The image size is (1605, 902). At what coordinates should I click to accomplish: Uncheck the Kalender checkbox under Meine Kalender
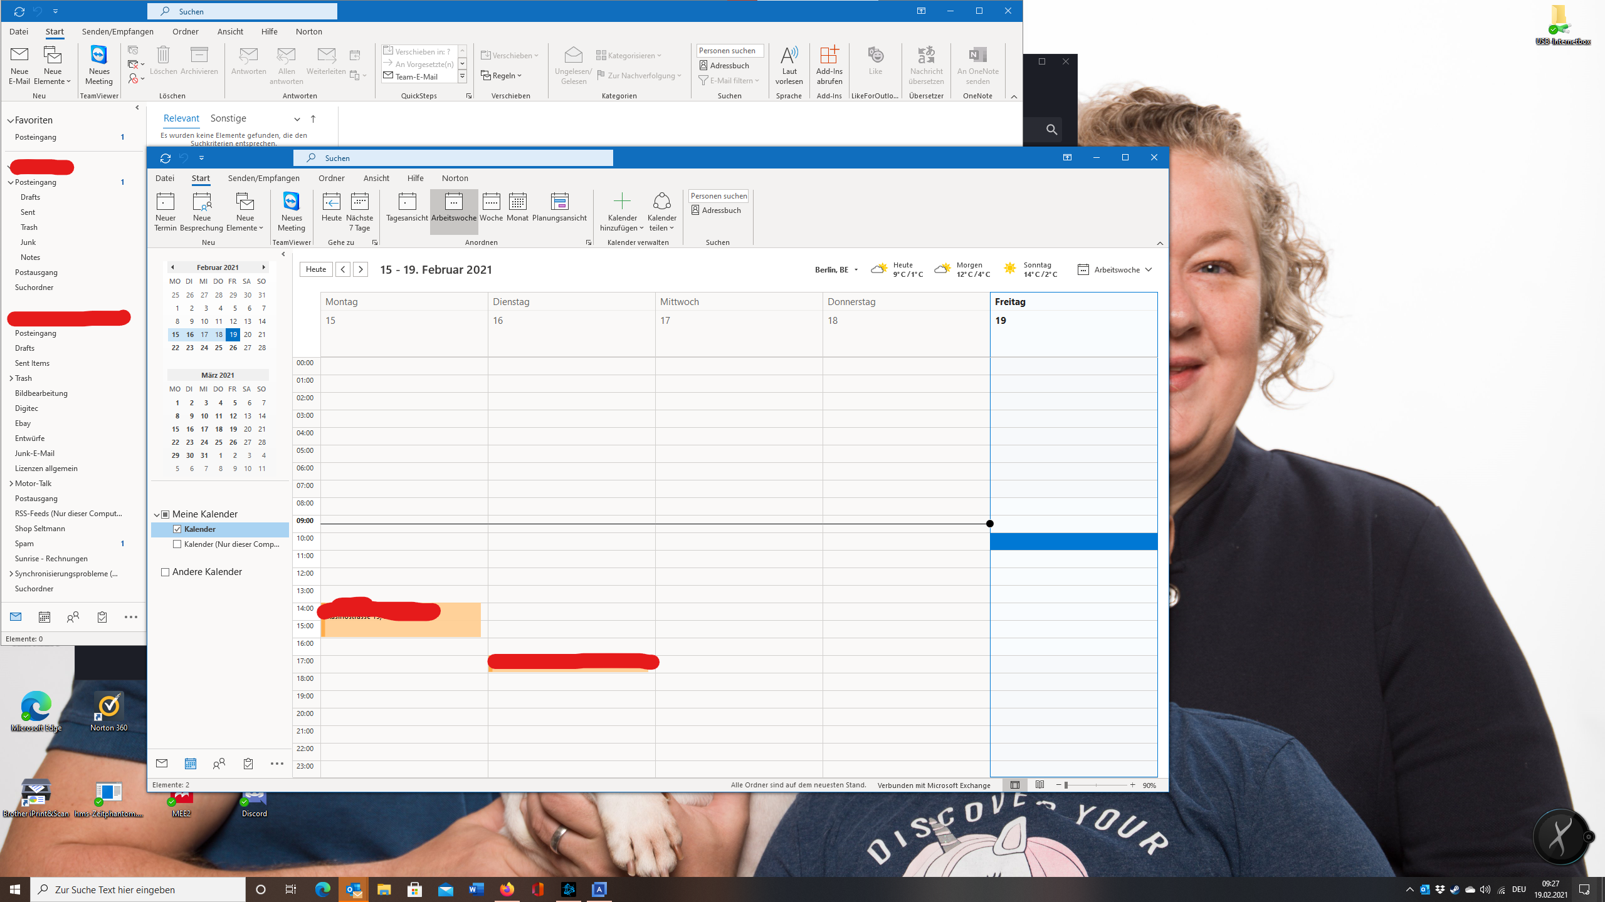[x=178, y=529]
